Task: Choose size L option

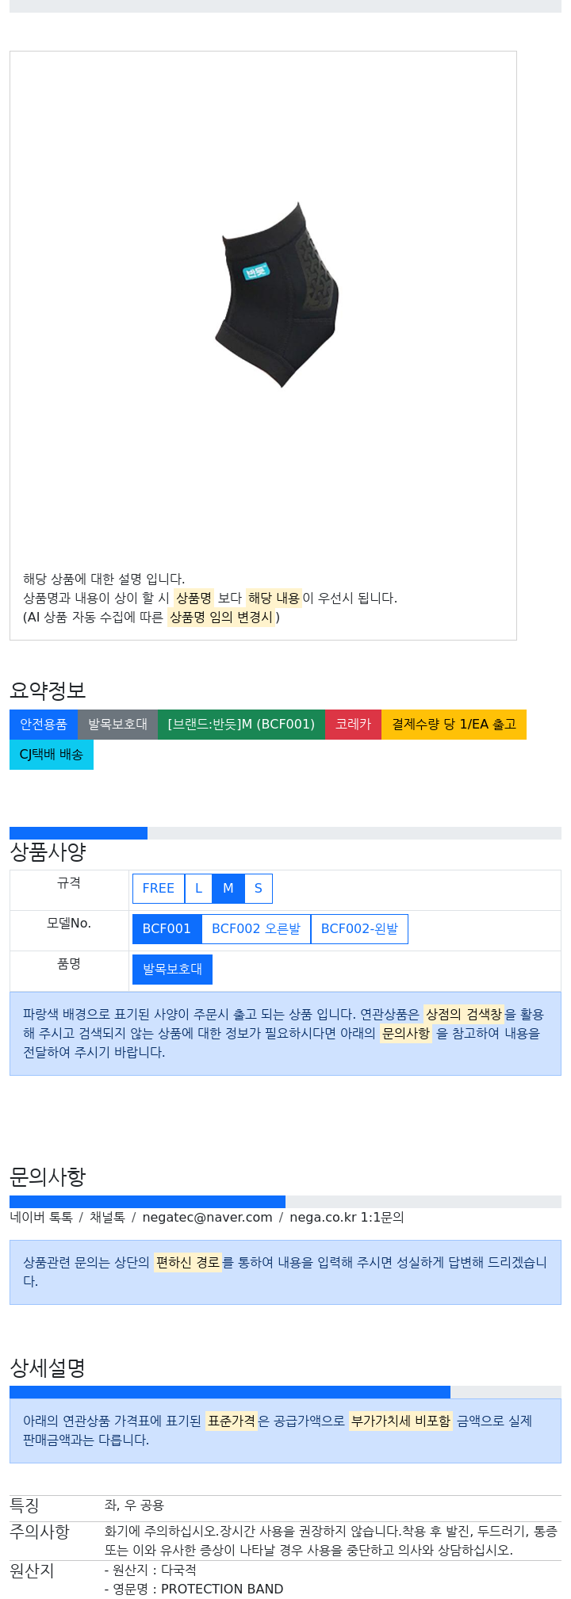Action: pos(198,889)
